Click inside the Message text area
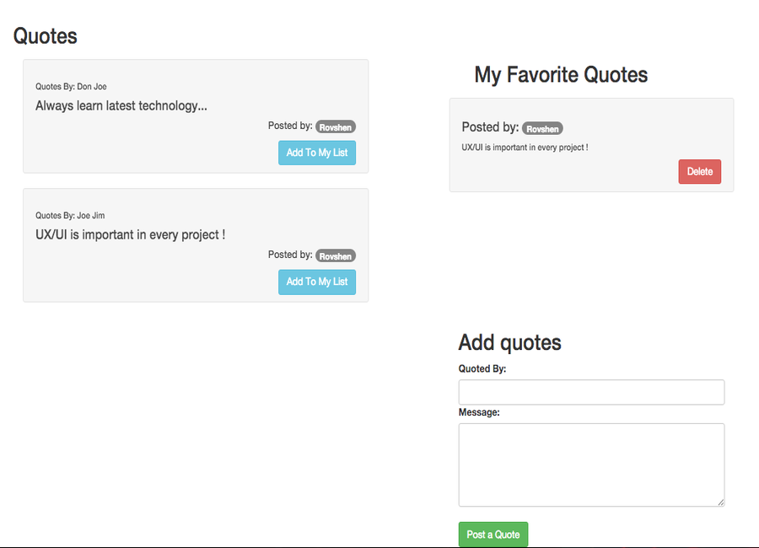The image size is (759, 548). tap(591, 464)
